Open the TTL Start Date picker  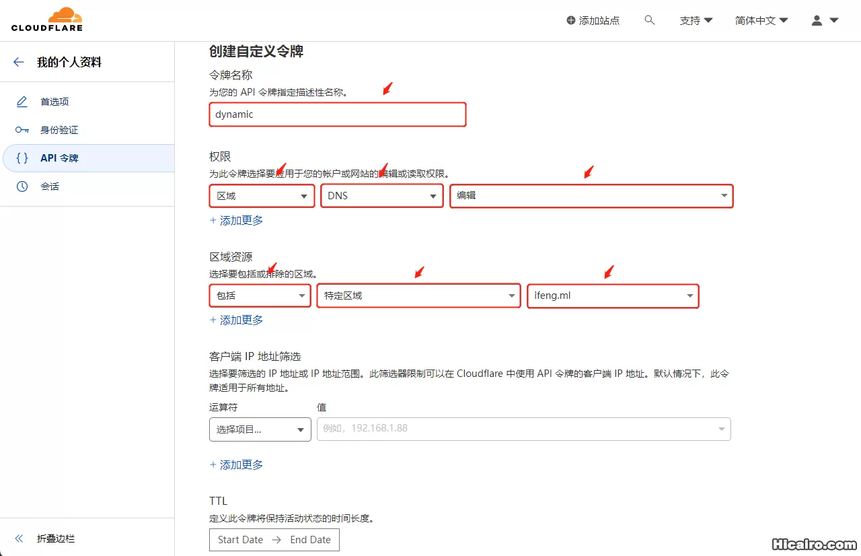240,539
